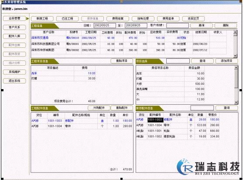Choose 退出系统 in the sidebar
Screen dimensions: 243x180
tap(14, 81)
